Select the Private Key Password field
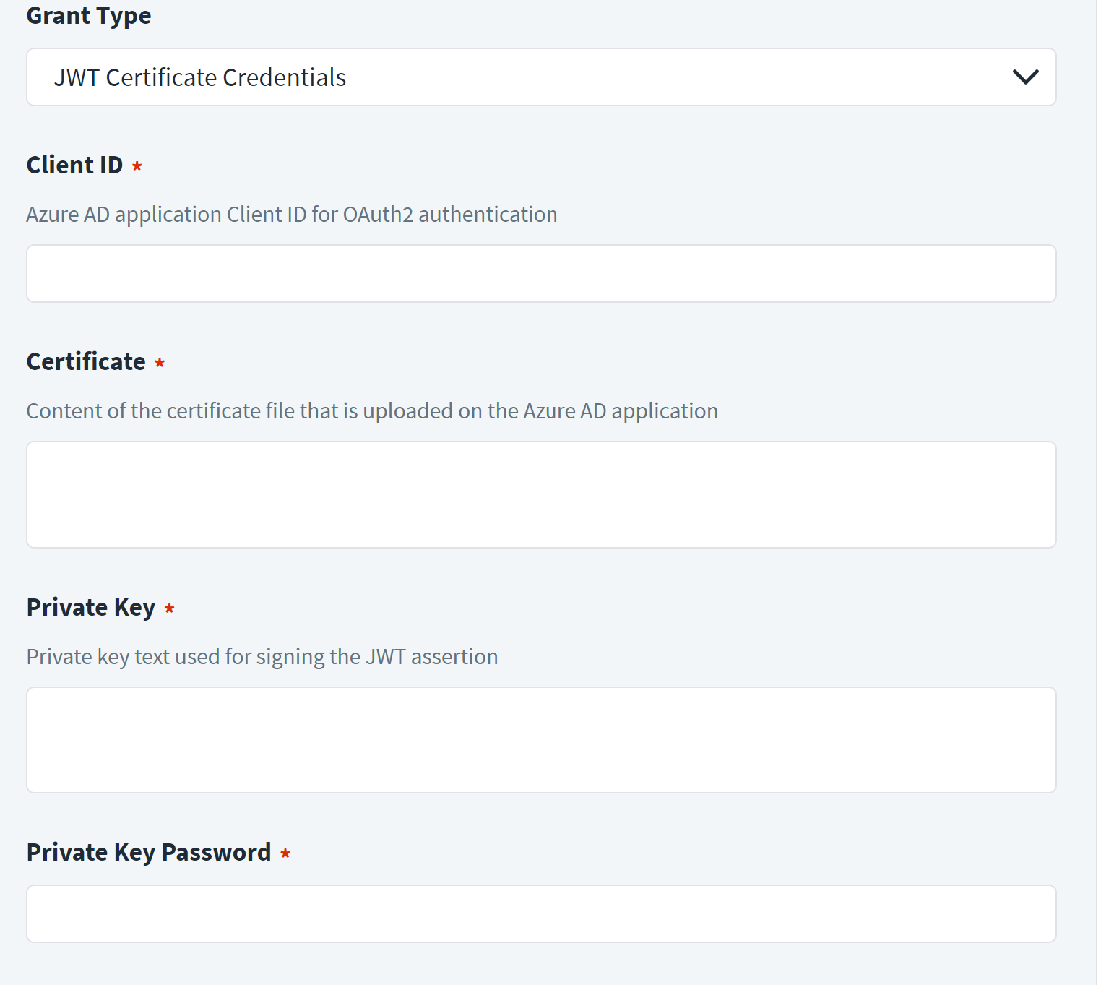1101x985 pixels. pos(541,914)
